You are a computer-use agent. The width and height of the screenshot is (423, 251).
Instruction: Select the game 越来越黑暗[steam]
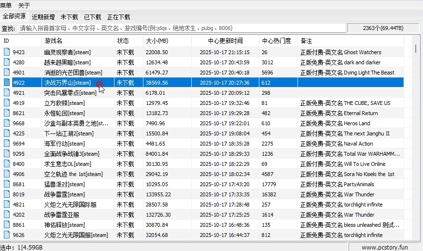68,62
